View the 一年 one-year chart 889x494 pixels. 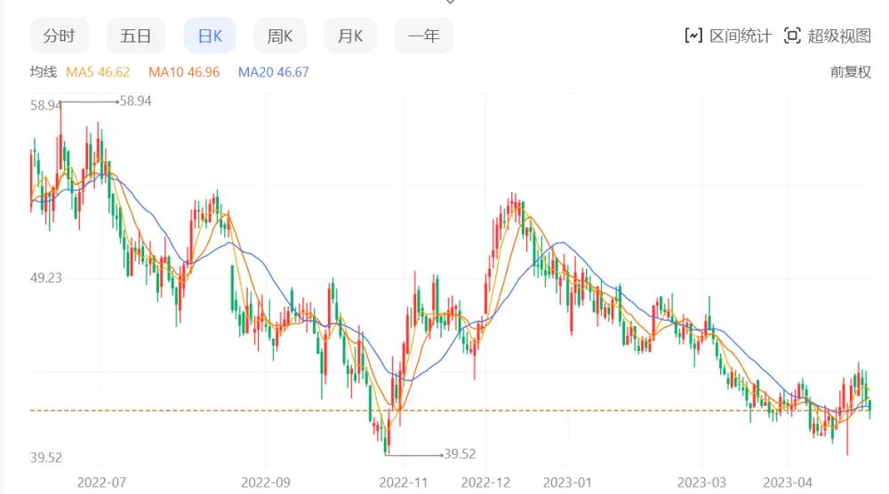point(424,36)
